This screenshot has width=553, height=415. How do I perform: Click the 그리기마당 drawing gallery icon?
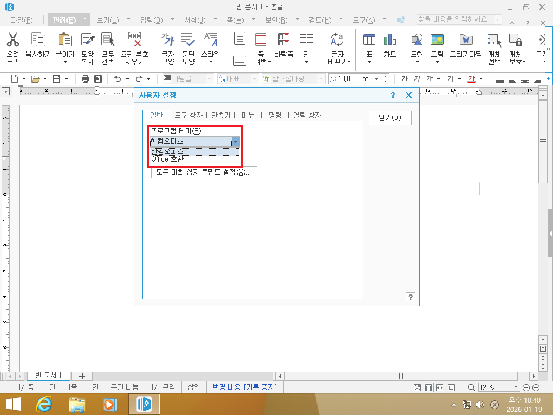(466, 40)
